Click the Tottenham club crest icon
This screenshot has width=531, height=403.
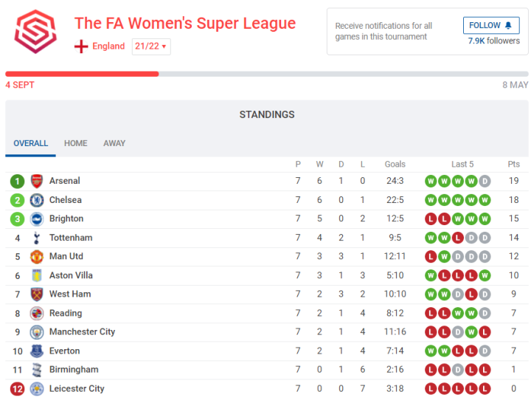pos(37,238)
